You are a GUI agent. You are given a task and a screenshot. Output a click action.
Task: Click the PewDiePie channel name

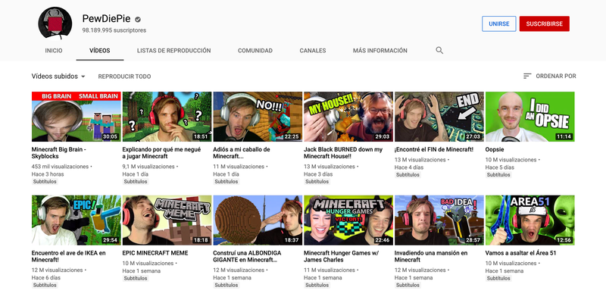pyautogui.click(x=106, y=19)
